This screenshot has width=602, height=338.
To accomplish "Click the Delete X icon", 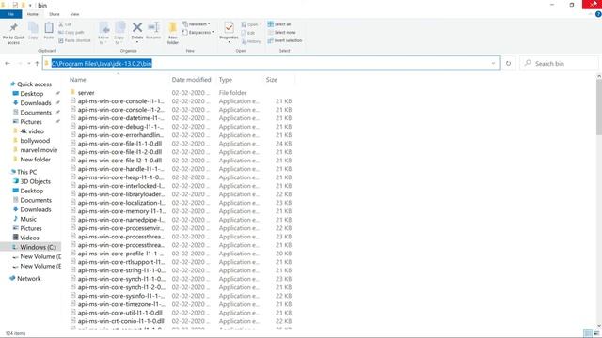I will click(137, 27).
